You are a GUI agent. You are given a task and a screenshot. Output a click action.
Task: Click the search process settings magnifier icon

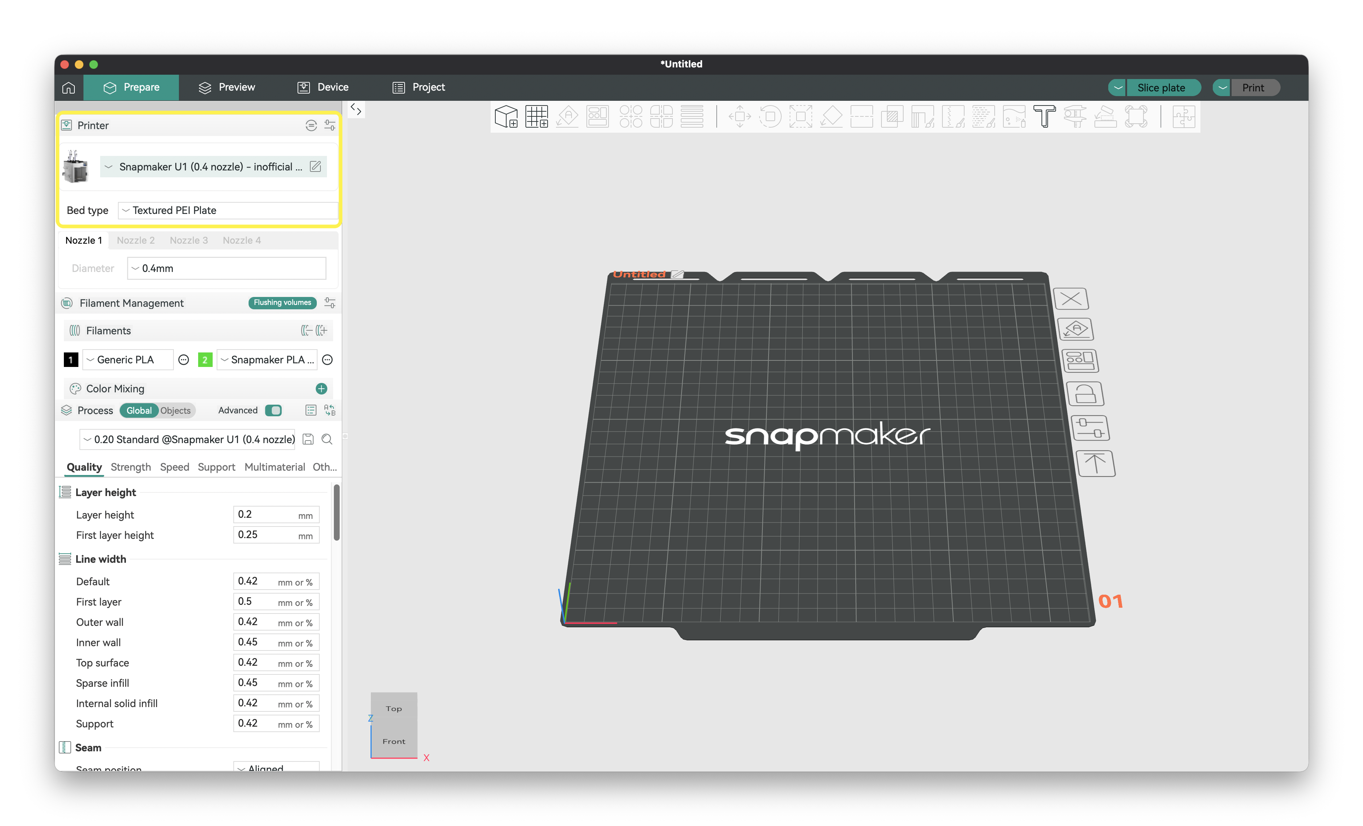[x=327, y=439]
